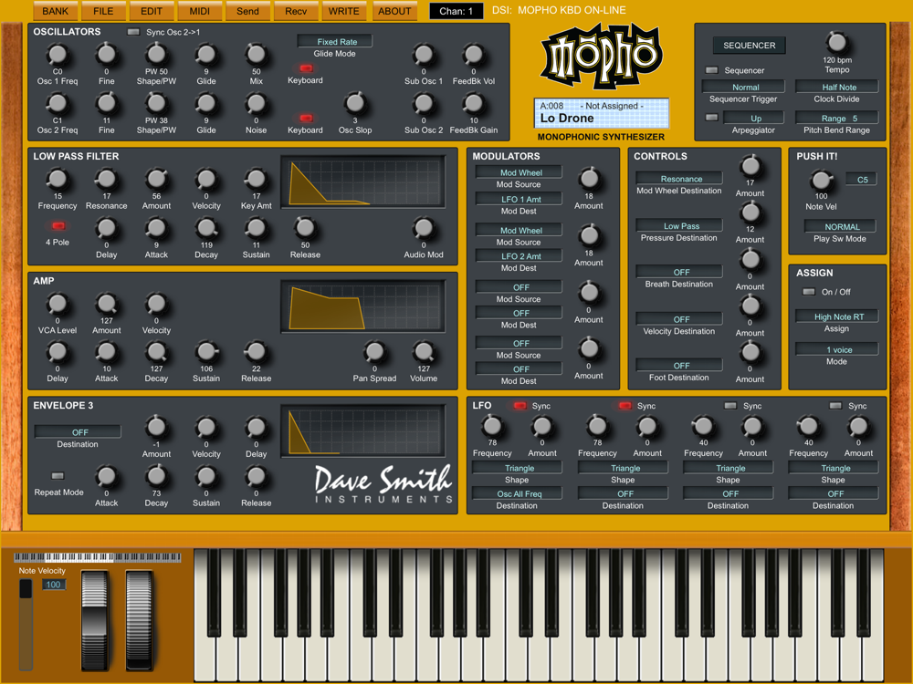Click the Sub Osc 1 knob
This screenshot has width=913, height=684.
point(424,54)
